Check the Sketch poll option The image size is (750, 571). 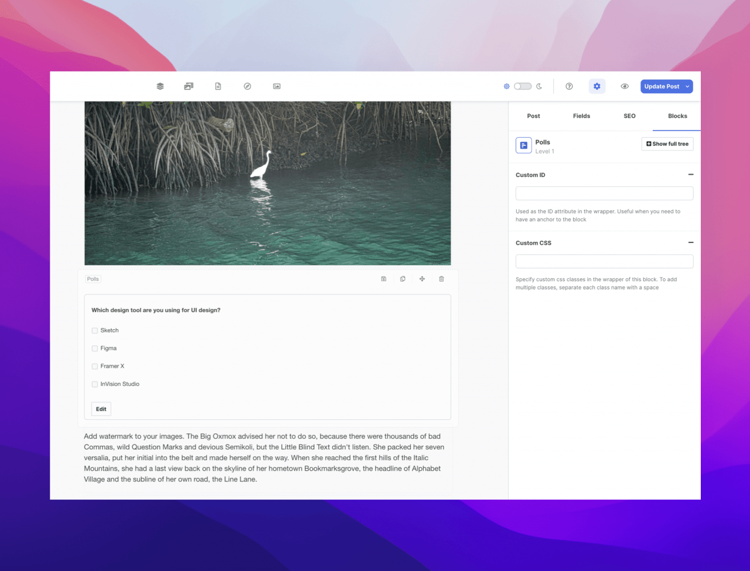pyautogui.click(x=95, y=331)
